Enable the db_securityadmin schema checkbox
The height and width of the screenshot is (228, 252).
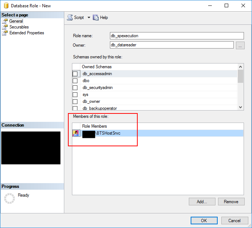pyautogui.click(x=75, y=88)
